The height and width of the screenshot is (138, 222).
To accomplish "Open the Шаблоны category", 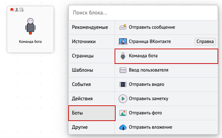I will [x=92, y=70].
